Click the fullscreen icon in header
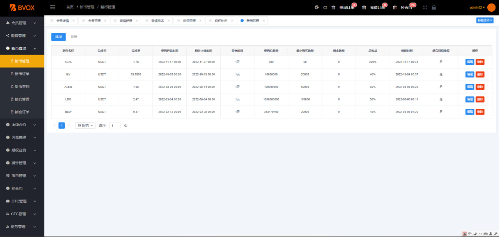This screenshot has height=237, width=499. tap(425, 7)
